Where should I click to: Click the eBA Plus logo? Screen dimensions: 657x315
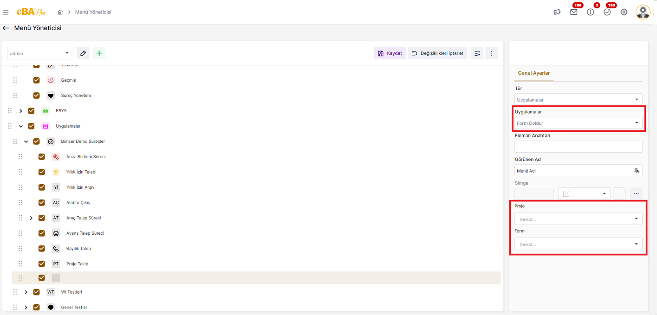tap(31, 12)
